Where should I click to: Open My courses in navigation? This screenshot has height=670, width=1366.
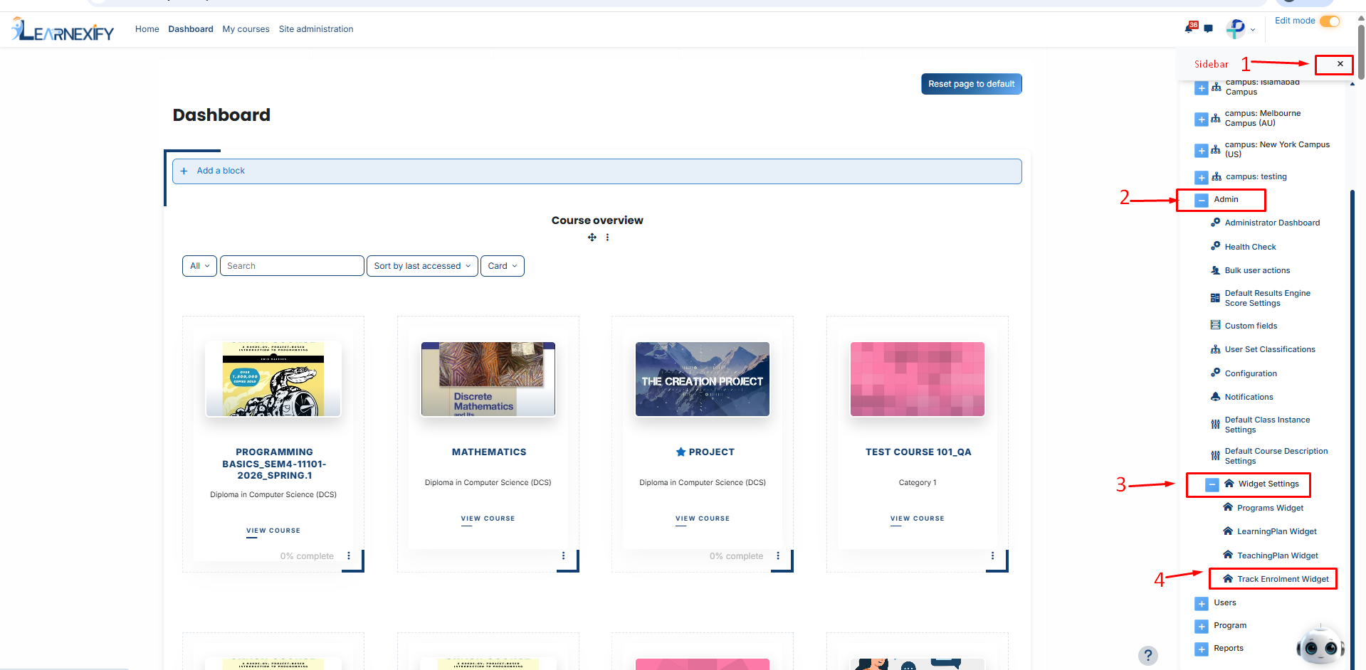[x=246, y=29]
